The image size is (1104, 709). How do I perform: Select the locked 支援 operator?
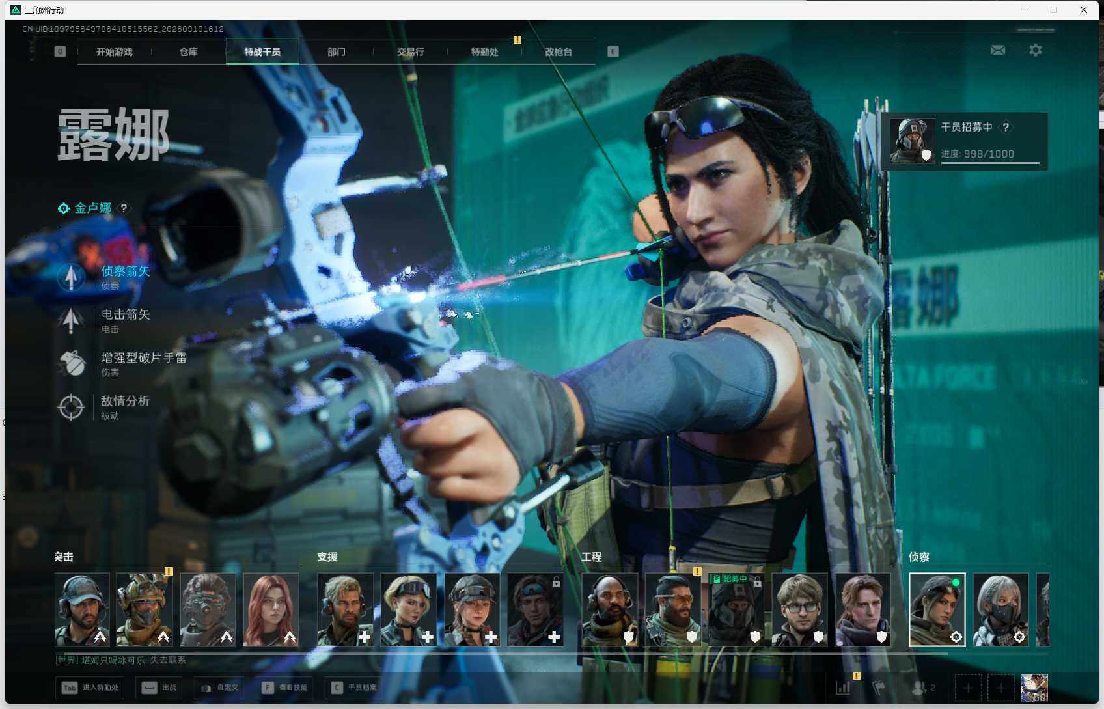[x=535, y=609]
